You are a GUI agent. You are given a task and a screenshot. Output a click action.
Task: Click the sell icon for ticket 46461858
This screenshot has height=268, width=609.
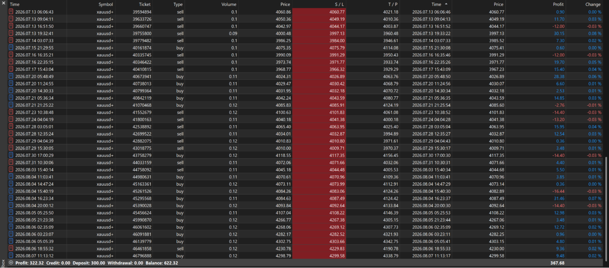click(x=11, y=248)
